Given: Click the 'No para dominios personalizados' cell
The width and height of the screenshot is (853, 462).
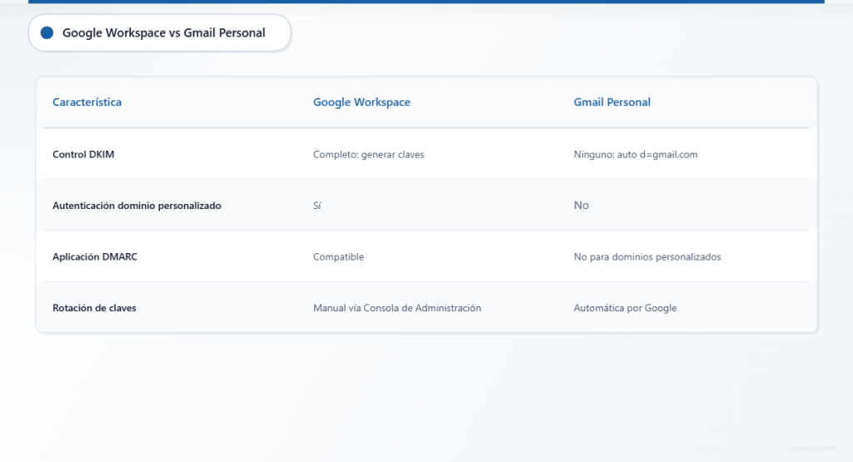Looking at the screenshot, I should click(x=647, y=256).
